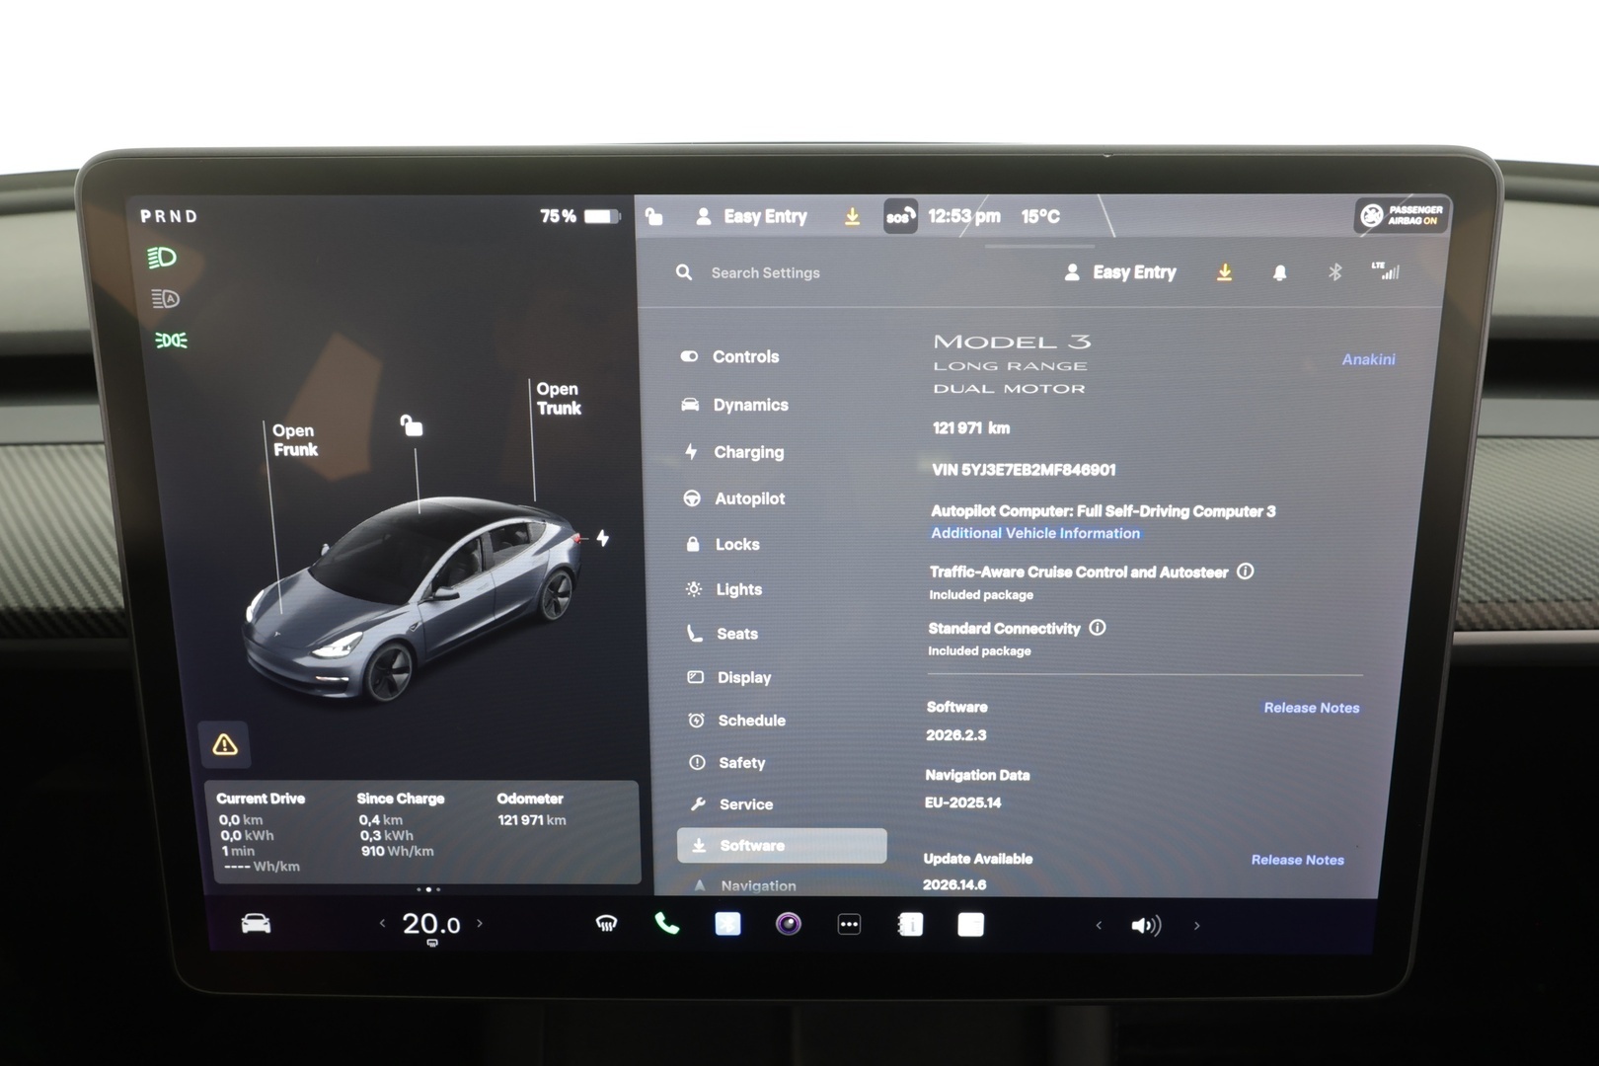Tap the parking lights indicator icon
This screenshot has width=1599, height=1066.
(171, 341)
